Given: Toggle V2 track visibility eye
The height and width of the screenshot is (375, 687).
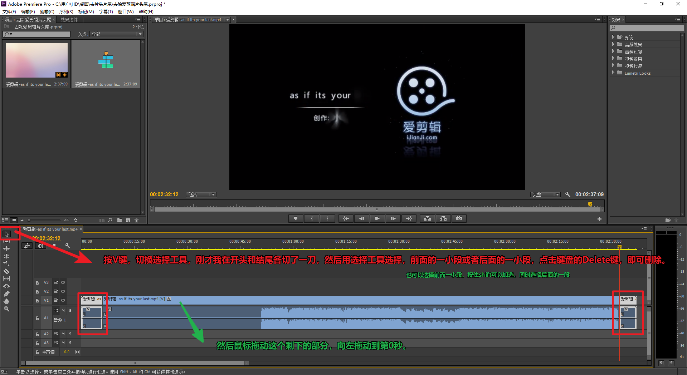Looking at the screenshot, I should [x=63, y=291].
